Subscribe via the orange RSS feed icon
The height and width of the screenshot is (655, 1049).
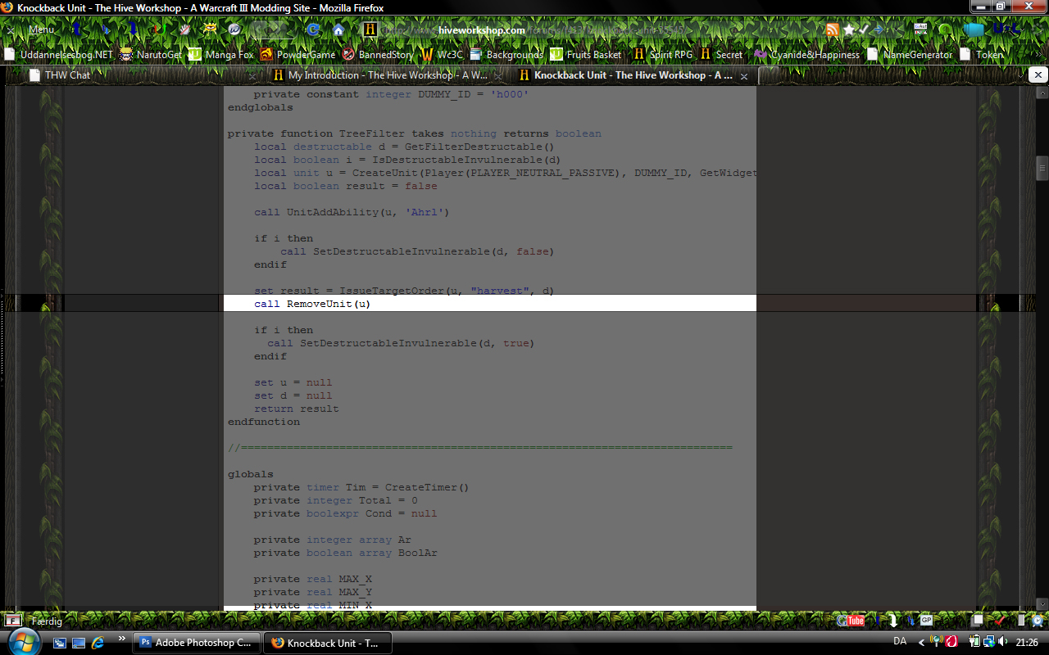coord(832,29)
